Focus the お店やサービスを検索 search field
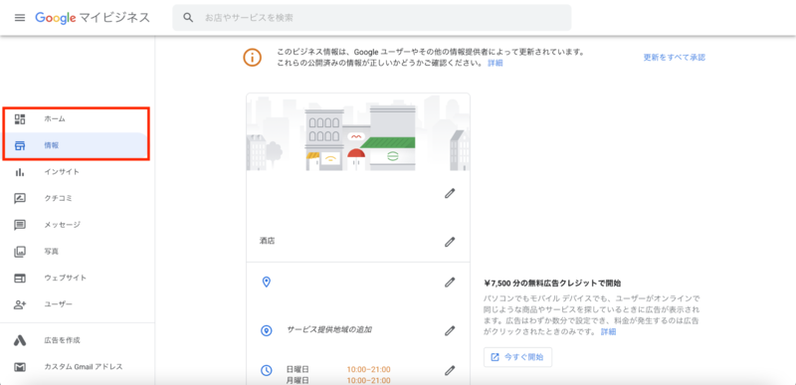 pos(371,18)
